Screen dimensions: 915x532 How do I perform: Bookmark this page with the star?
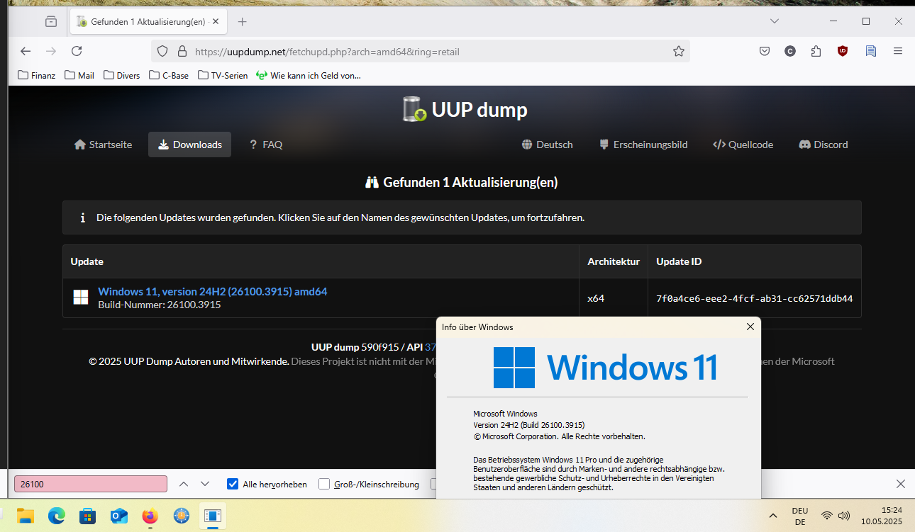click(679, 51)
